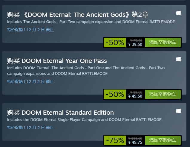
Task: Click Windows icon on Ancient Gods package
Action: pyautogui.click(x=178, y=13)
